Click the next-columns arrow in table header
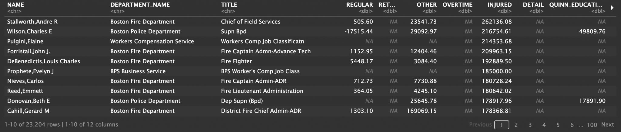This screenshot has height=132, width=621. click(612, 8)
